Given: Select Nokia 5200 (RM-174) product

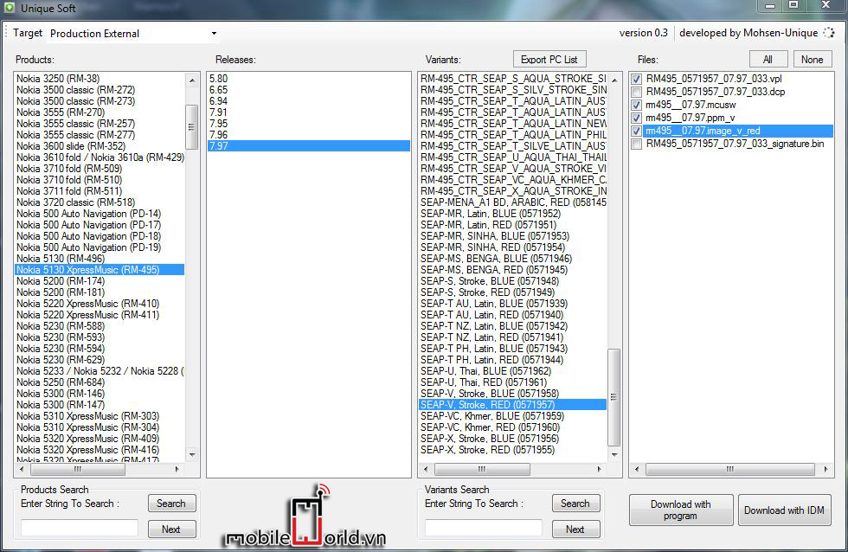Looking at the screenshot, I should click(100, 281).
